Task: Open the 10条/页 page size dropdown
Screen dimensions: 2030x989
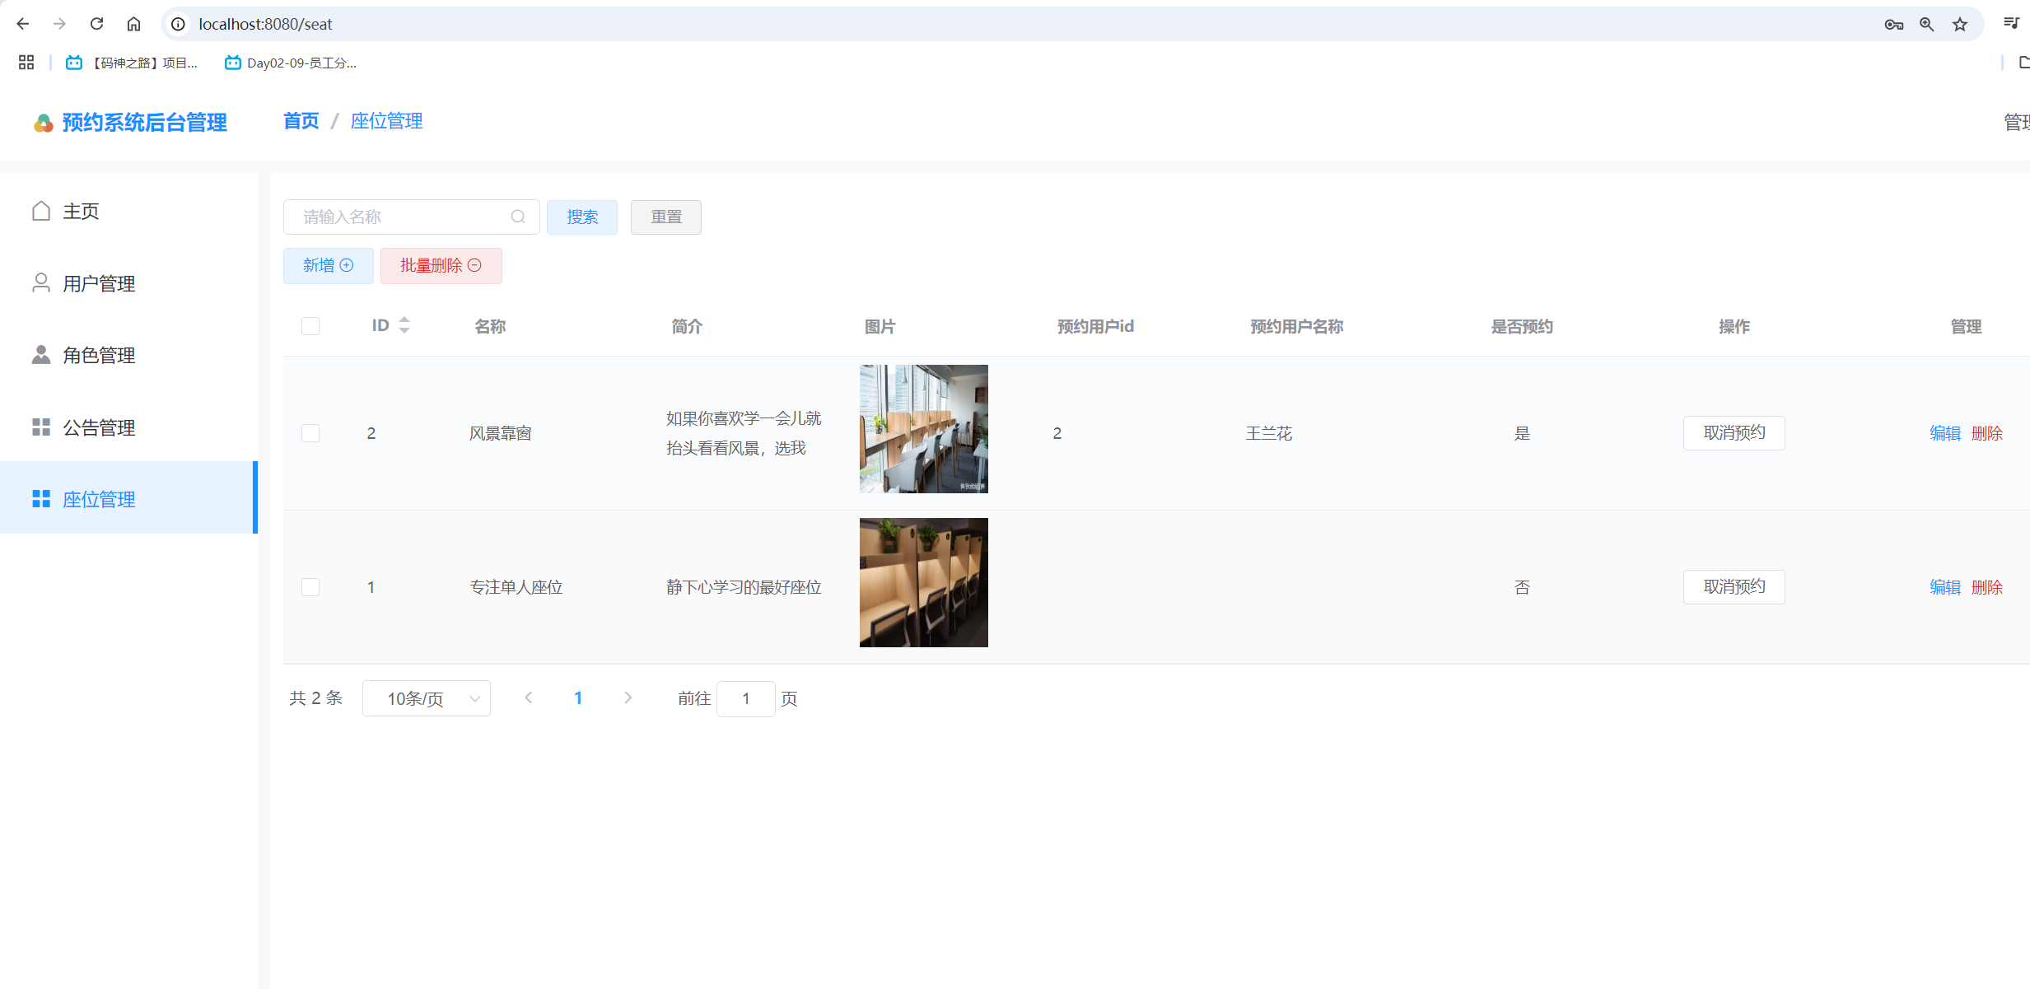Action: [x=426, y=697]
